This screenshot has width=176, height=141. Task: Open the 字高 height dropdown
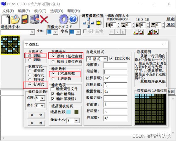tap(78, 32)
